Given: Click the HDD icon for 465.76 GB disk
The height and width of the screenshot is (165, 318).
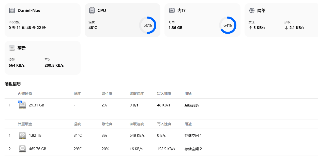Looking at the screenshot, I should click(x=22, y=149).
